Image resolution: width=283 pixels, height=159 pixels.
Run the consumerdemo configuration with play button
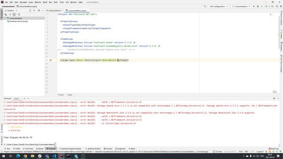[x=254, y=6]
